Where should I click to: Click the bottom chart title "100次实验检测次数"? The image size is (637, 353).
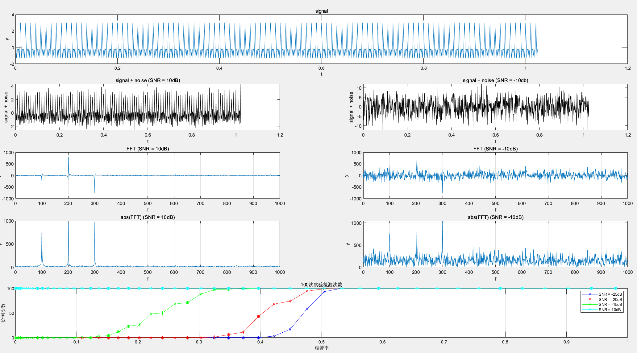321,285
